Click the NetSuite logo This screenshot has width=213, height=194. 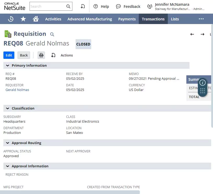click(14, 6)
